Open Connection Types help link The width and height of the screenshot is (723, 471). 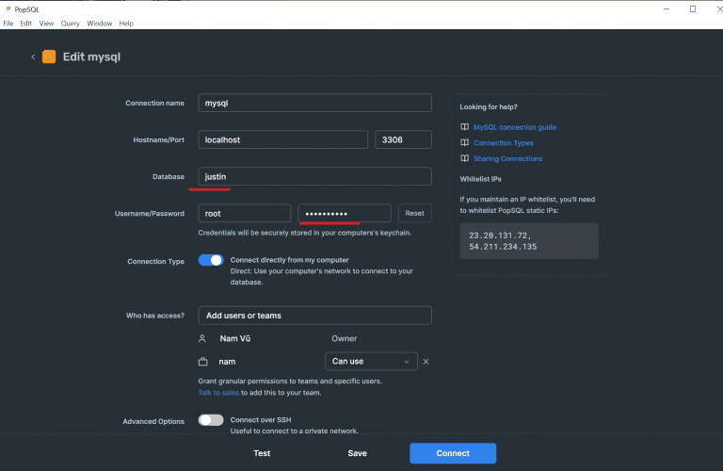point(503,142)
